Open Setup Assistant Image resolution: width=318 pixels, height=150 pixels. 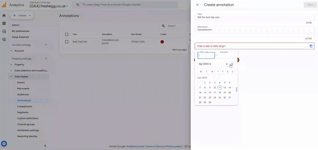tap(20, 37)
